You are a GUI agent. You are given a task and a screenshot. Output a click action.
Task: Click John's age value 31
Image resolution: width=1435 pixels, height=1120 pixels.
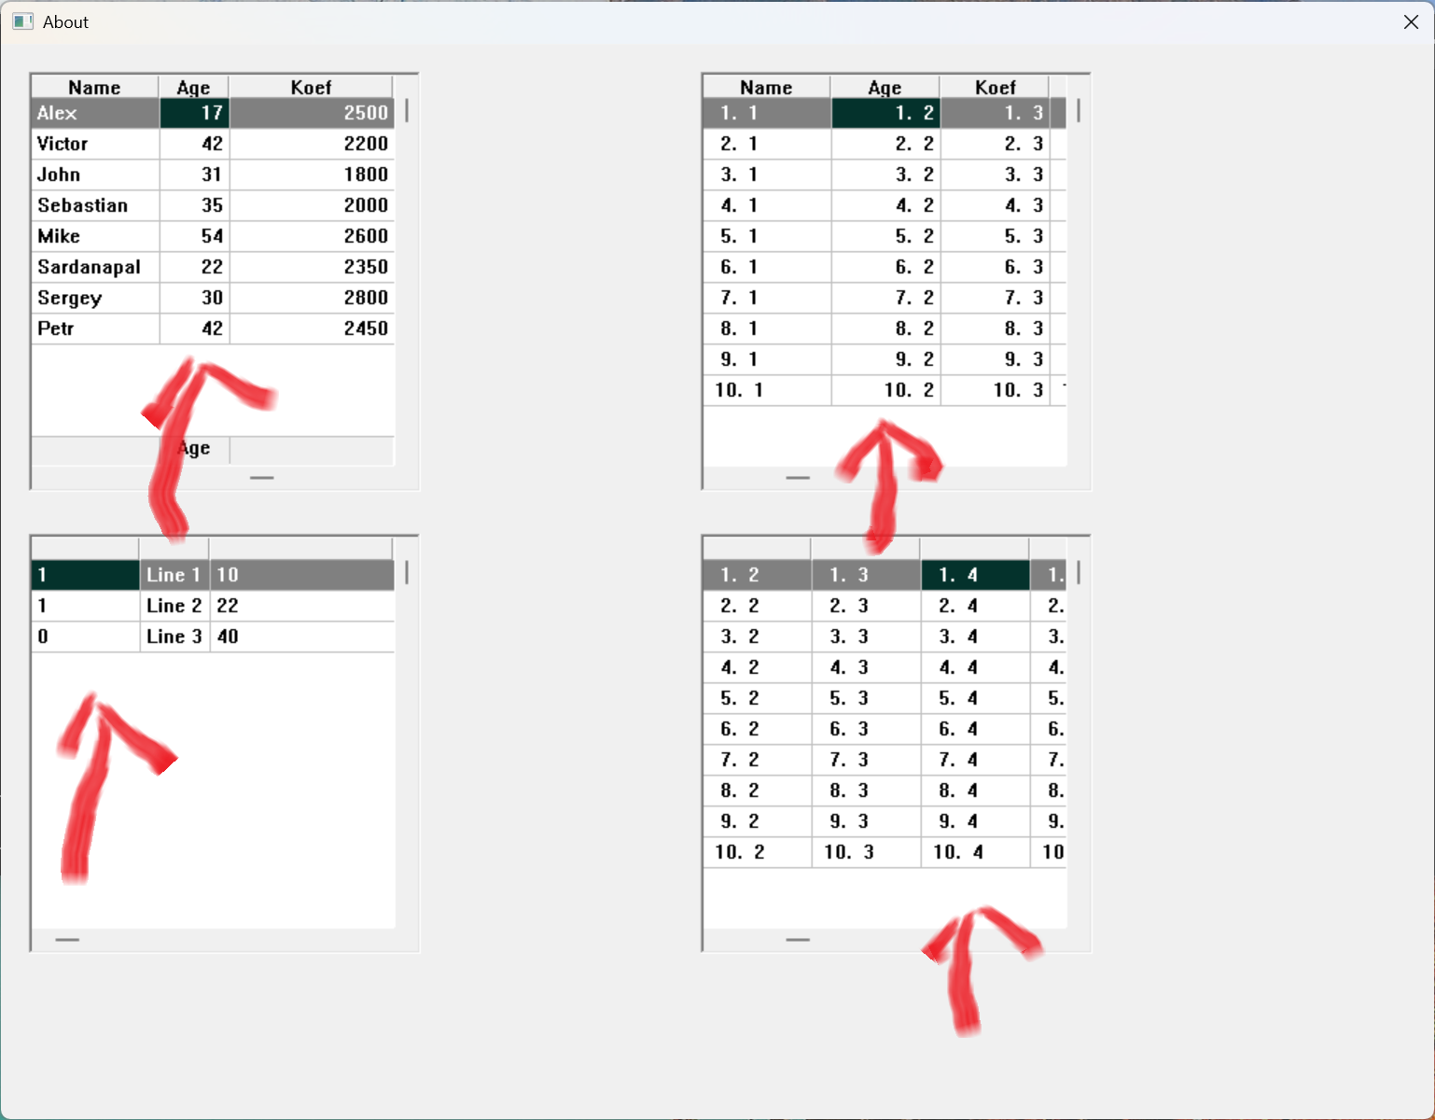(194, 175)
